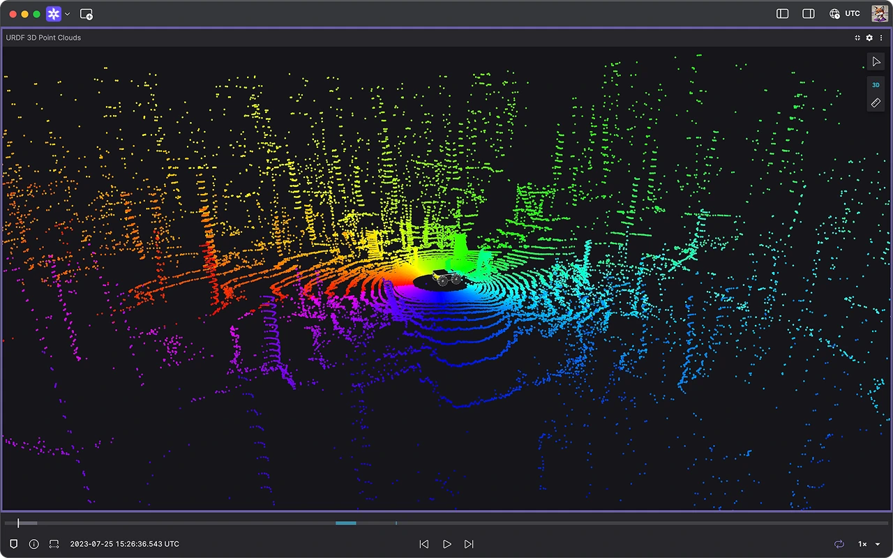
Task: Open the URDF panel overflow menu
Action: click(x=881, y=38)
